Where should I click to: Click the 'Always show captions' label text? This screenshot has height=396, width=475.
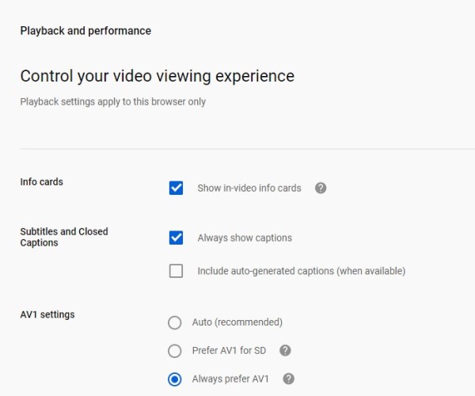(245, 238)
